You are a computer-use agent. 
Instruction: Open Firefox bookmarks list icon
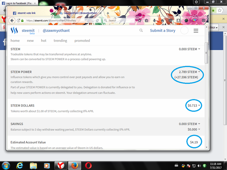(x=146, y=21)
